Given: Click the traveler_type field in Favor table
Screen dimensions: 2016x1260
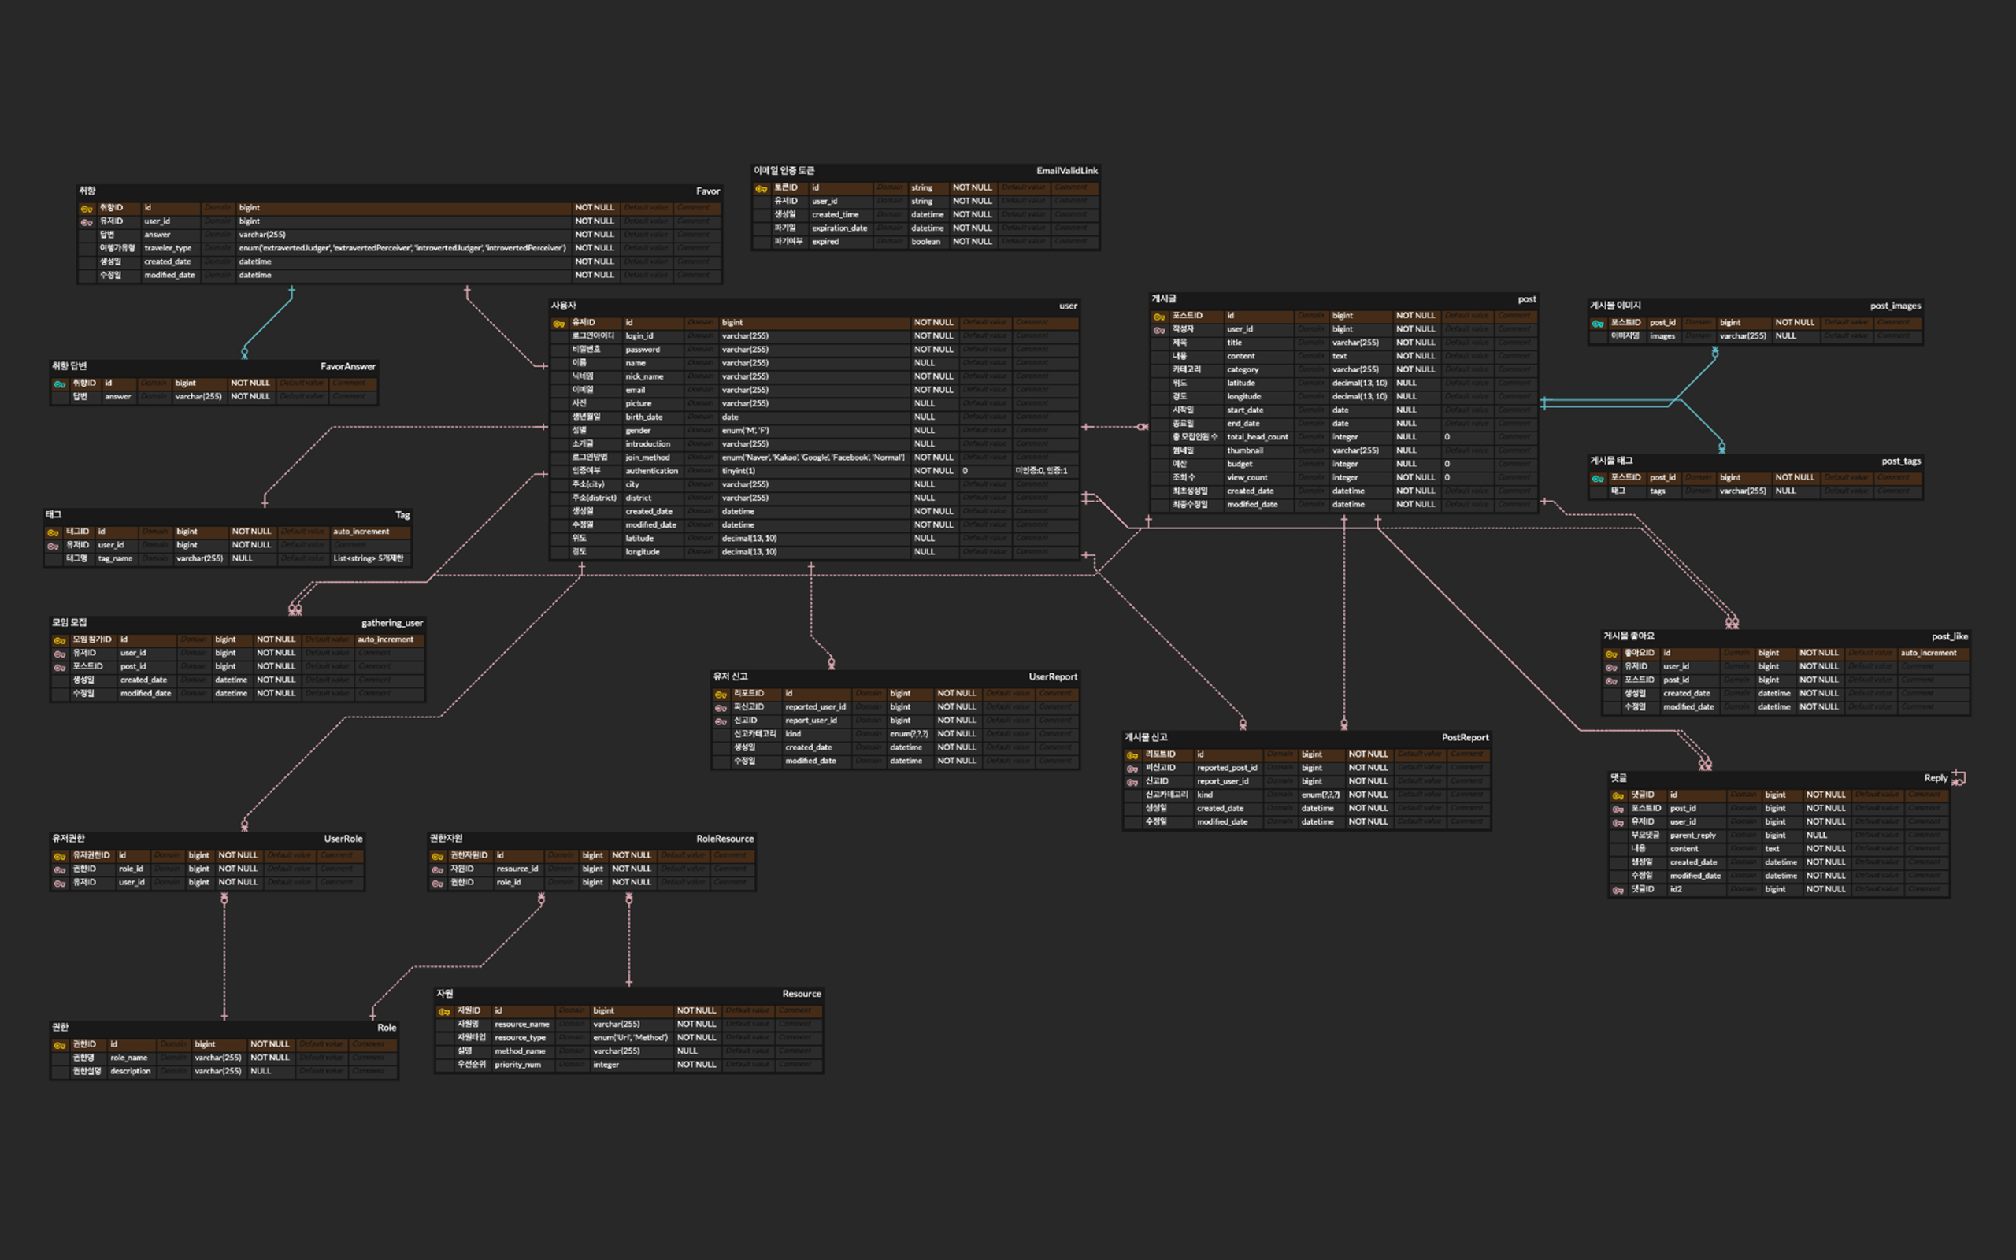Looking at the screenshot, I should 168,248.
